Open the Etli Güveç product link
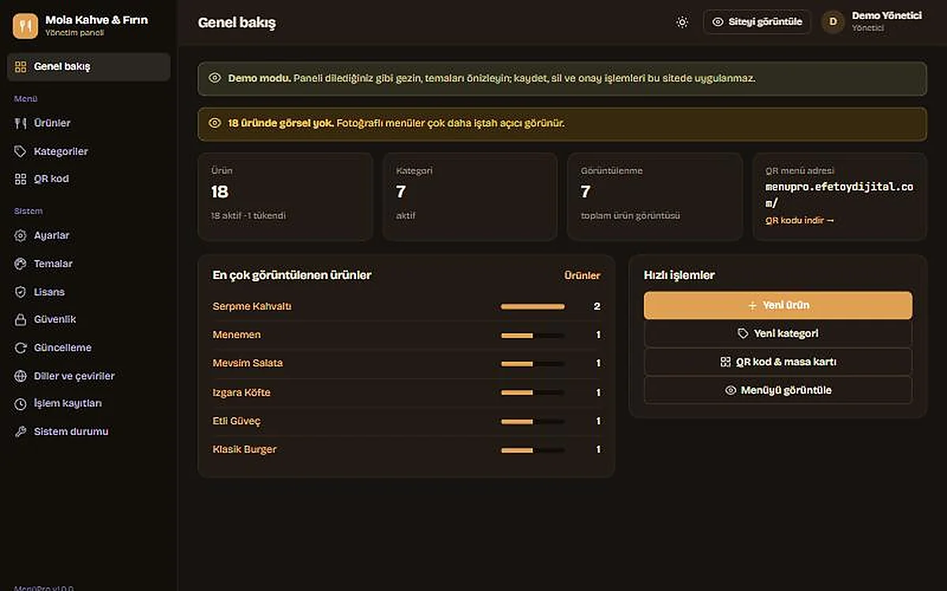 click(x=237, y=421)
